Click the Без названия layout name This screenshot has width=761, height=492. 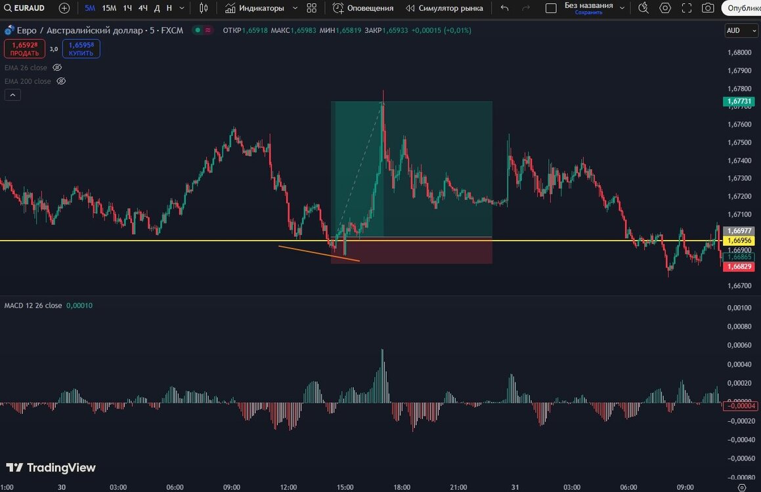[x=588, y=5]
